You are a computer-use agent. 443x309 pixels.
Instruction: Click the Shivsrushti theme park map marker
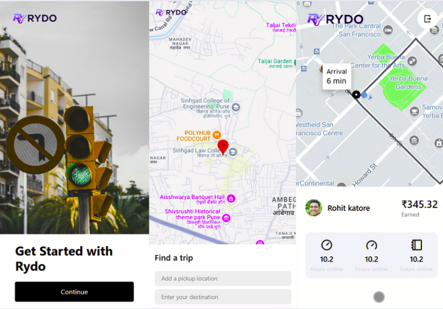(x=226, y=218)
